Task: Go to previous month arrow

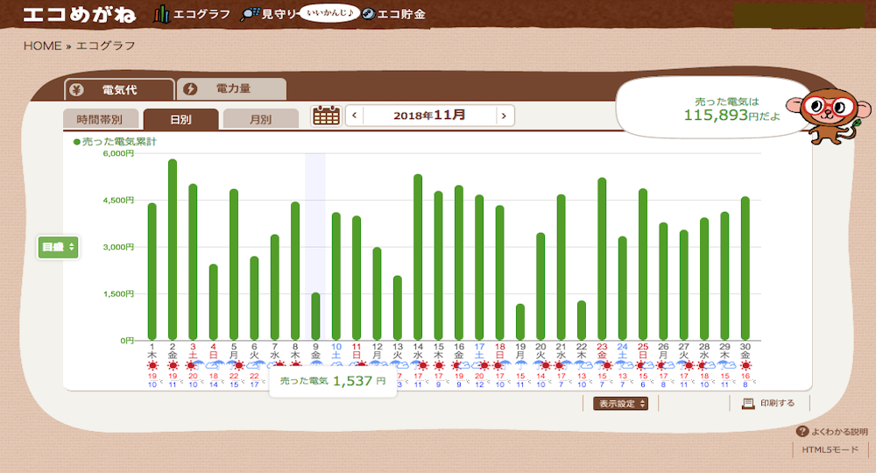Action: [x=354, y=116]
